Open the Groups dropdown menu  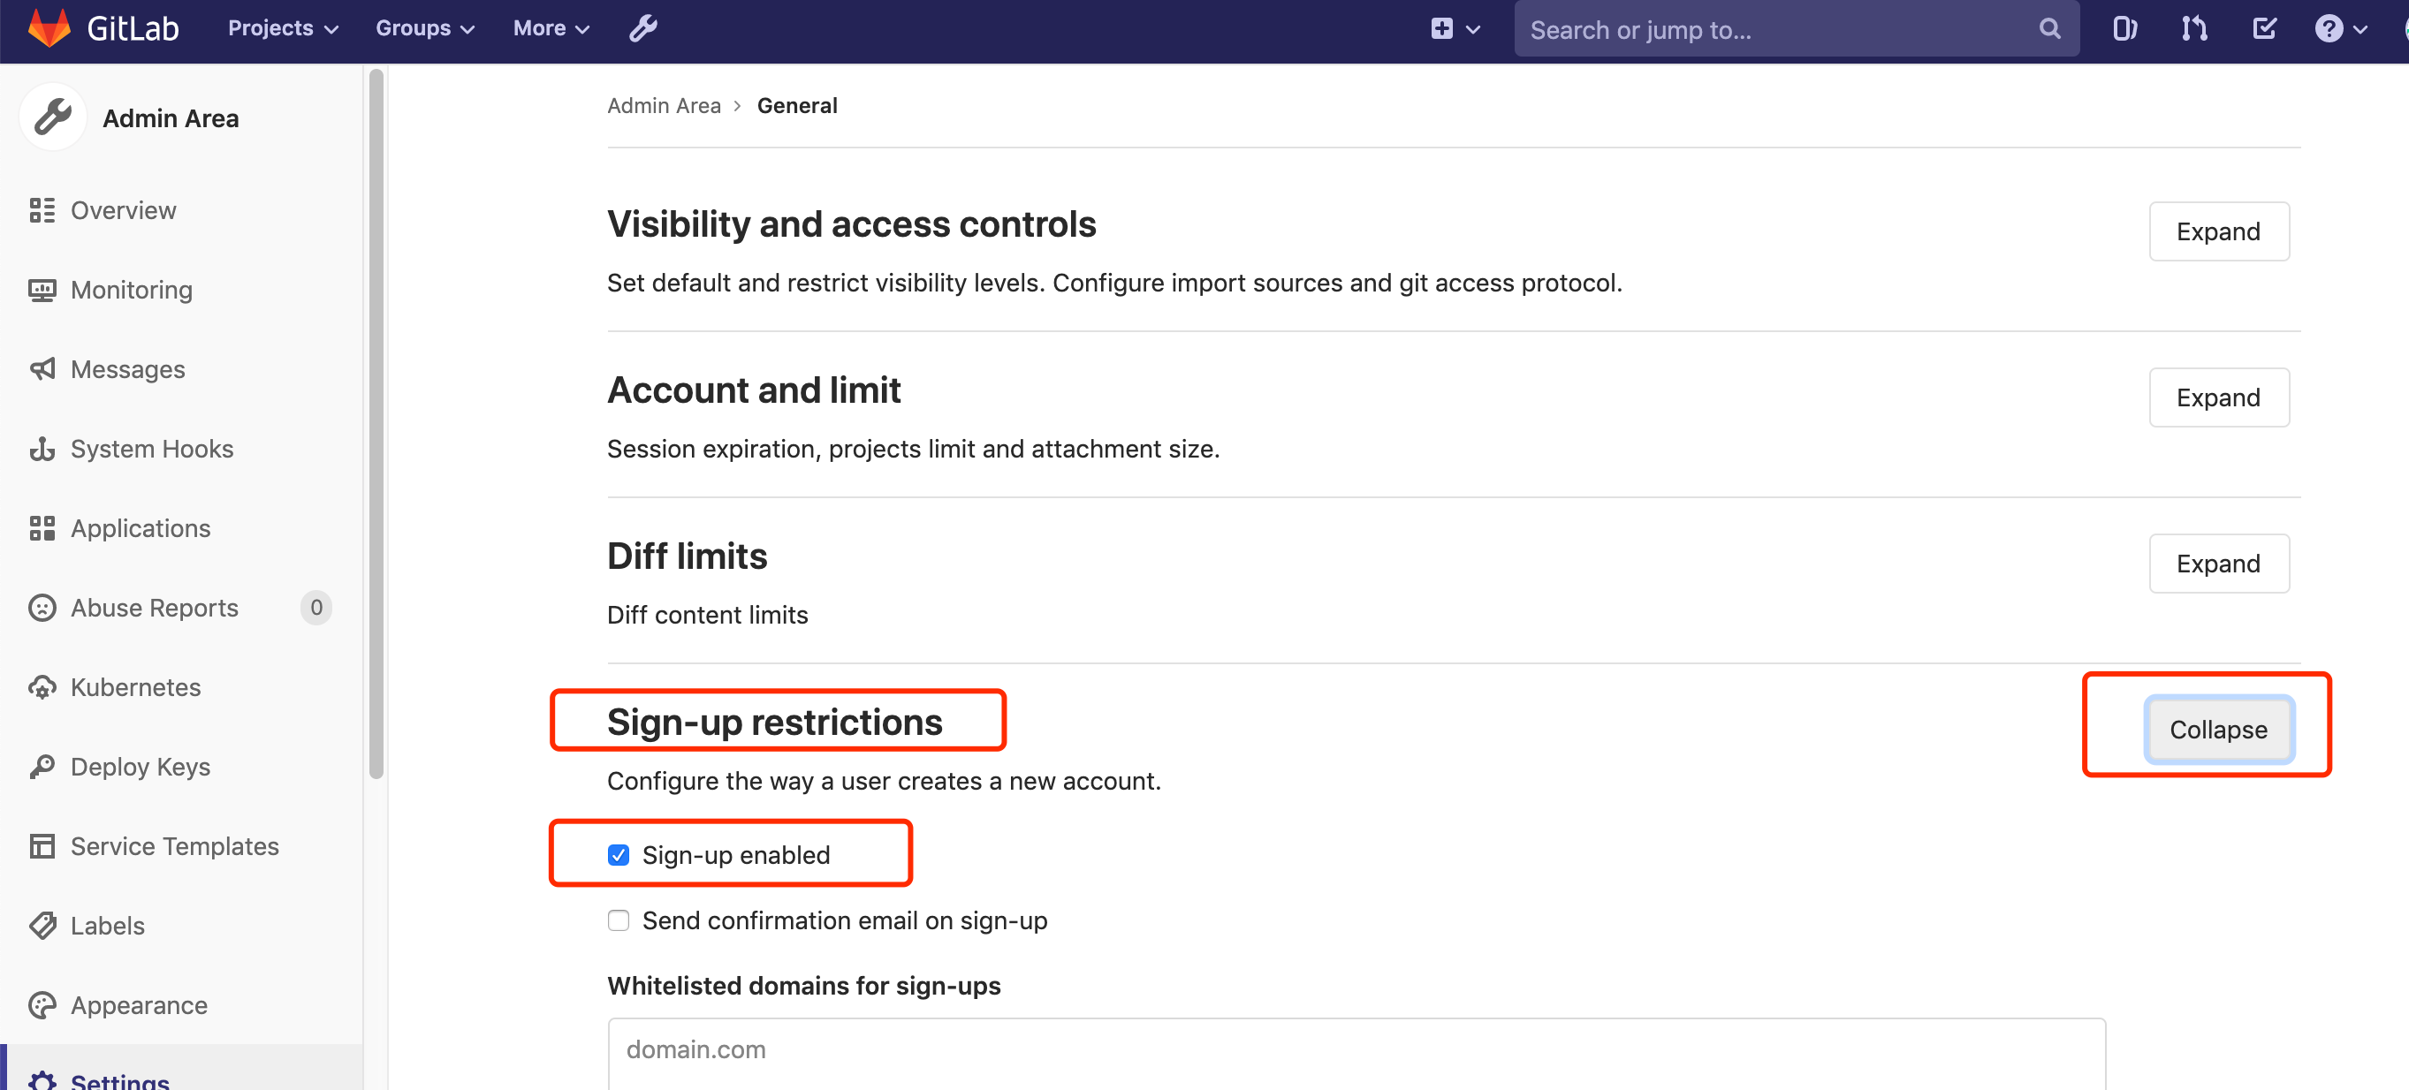click(424, 28)
